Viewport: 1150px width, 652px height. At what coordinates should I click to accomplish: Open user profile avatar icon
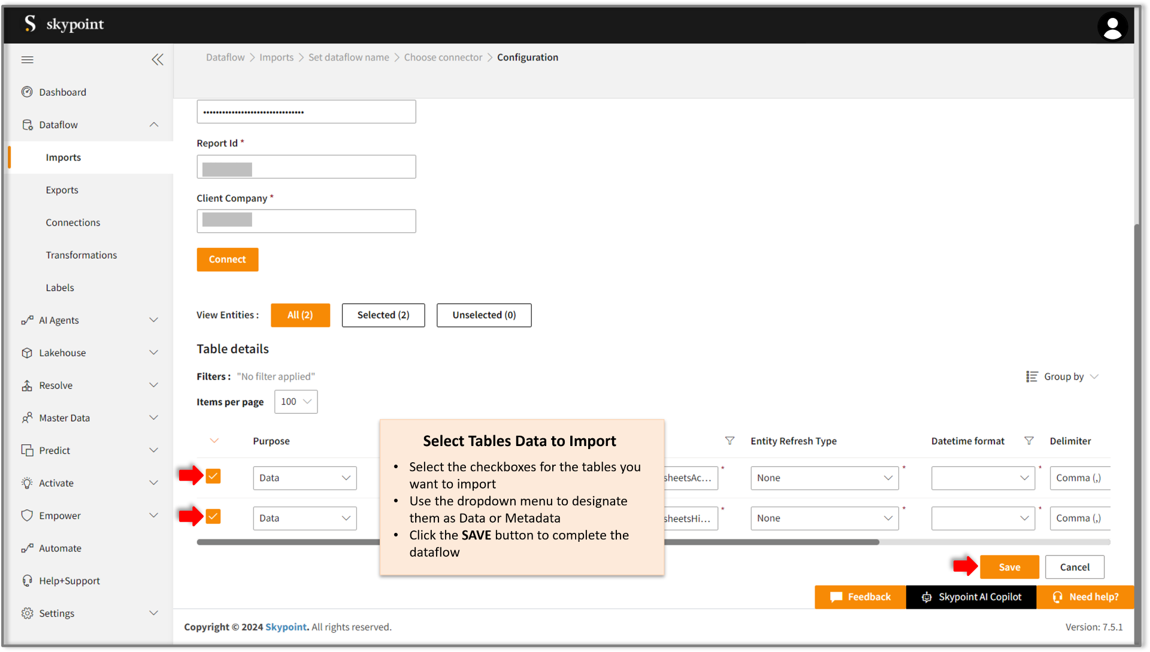(1112, 27)
